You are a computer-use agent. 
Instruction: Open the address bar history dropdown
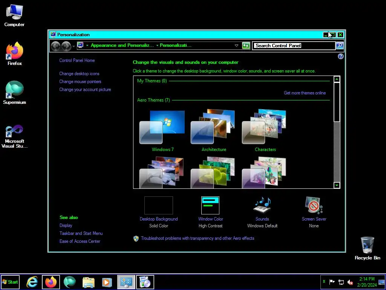pyautogui.click(x=236, y=45)
